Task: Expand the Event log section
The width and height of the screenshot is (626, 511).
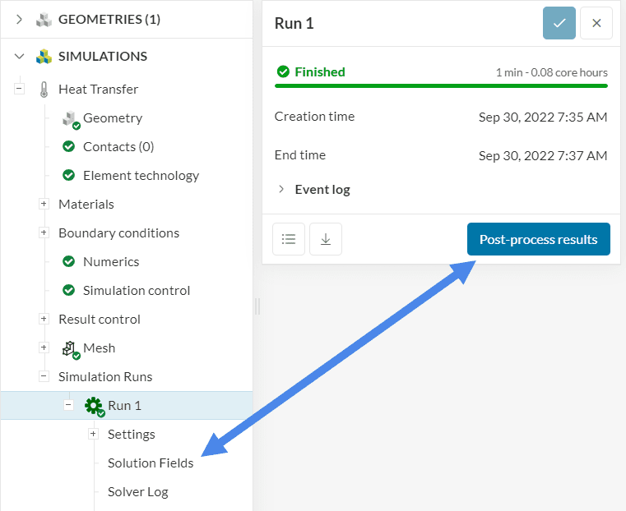Action: pyautogui.click(x=282, y=189)
